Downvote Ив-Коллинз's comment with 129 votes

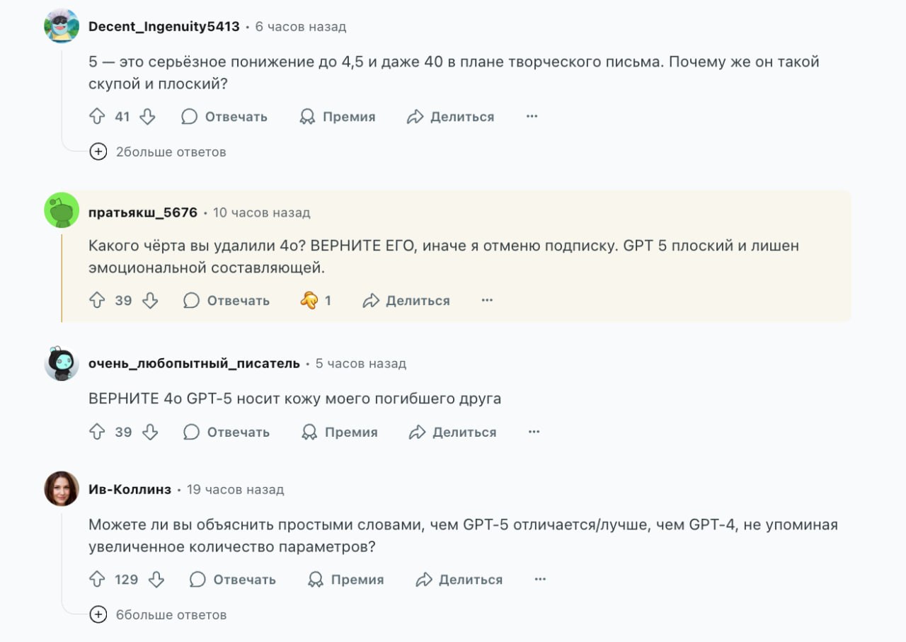[156, 580]
